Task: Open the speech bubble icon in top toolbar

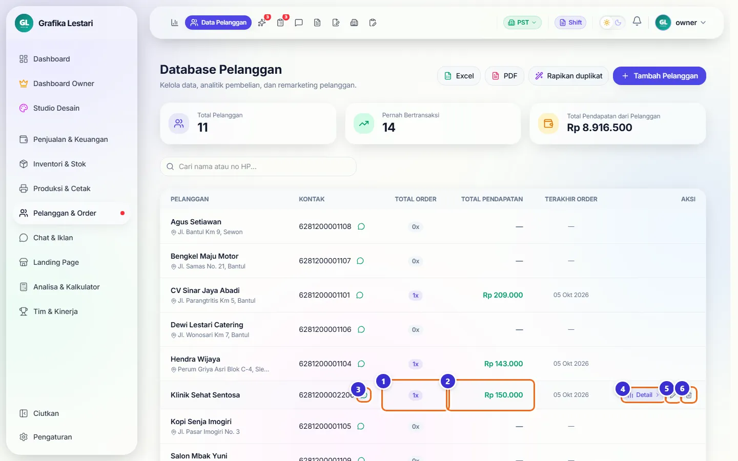Action: (299, 23)
